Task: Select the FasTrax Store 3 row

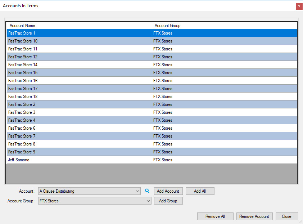Action: (152, 112)
